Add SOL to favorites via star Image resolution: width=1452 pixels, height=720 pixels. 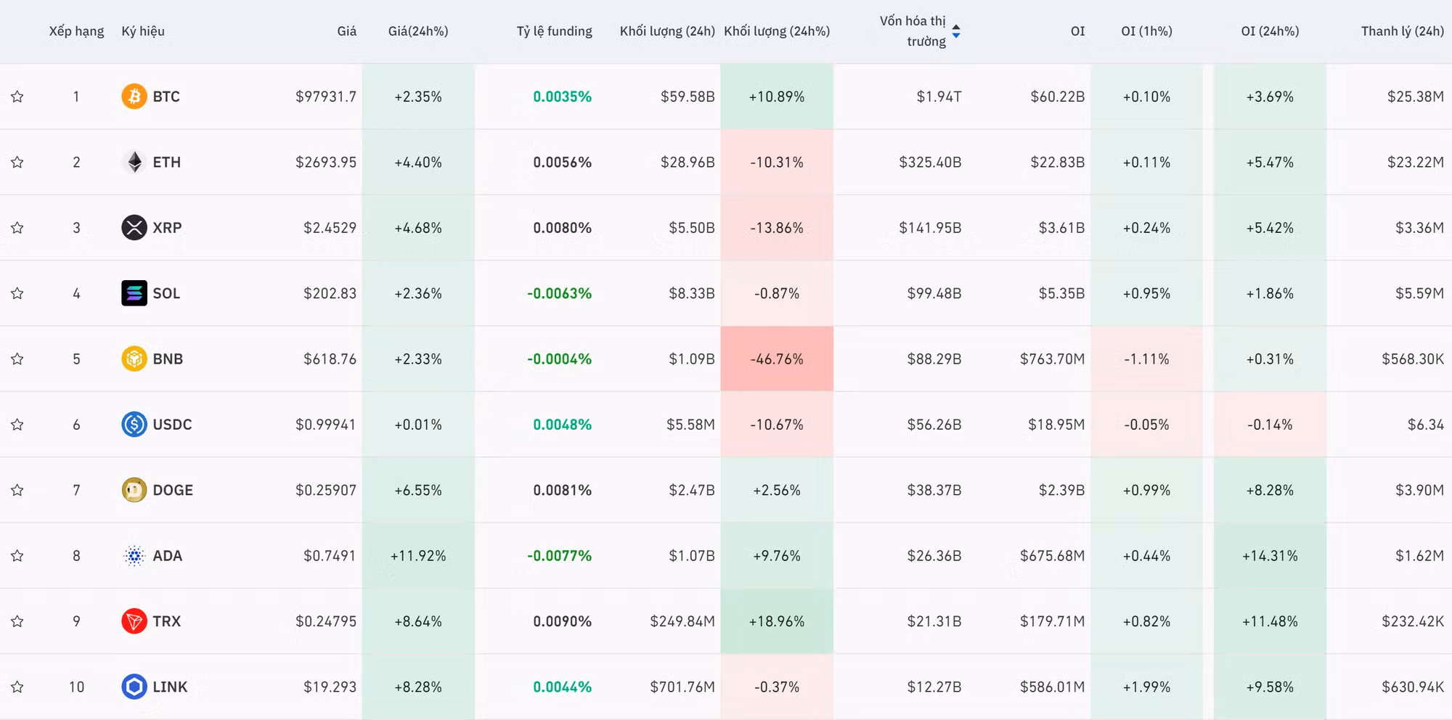pyautogui.click(x=17, y=293)
